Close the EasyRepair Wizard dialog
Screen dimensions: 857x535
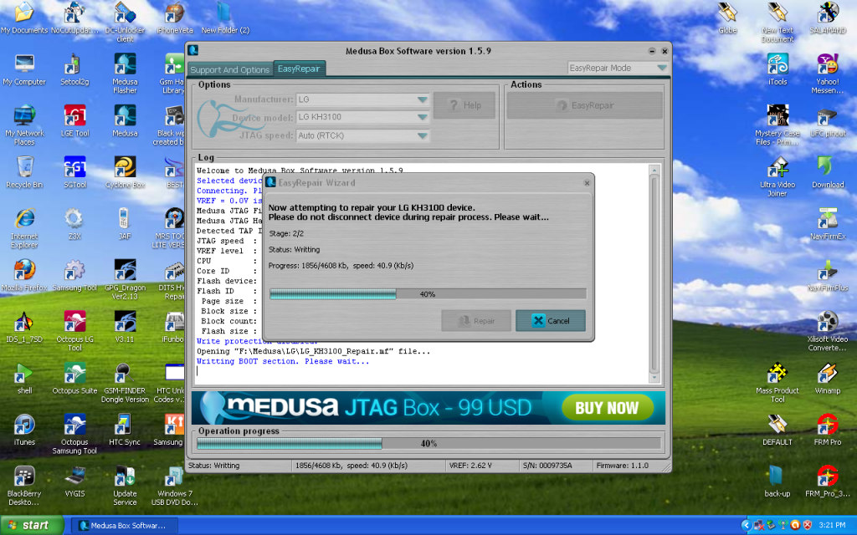[x=587, y=183]
